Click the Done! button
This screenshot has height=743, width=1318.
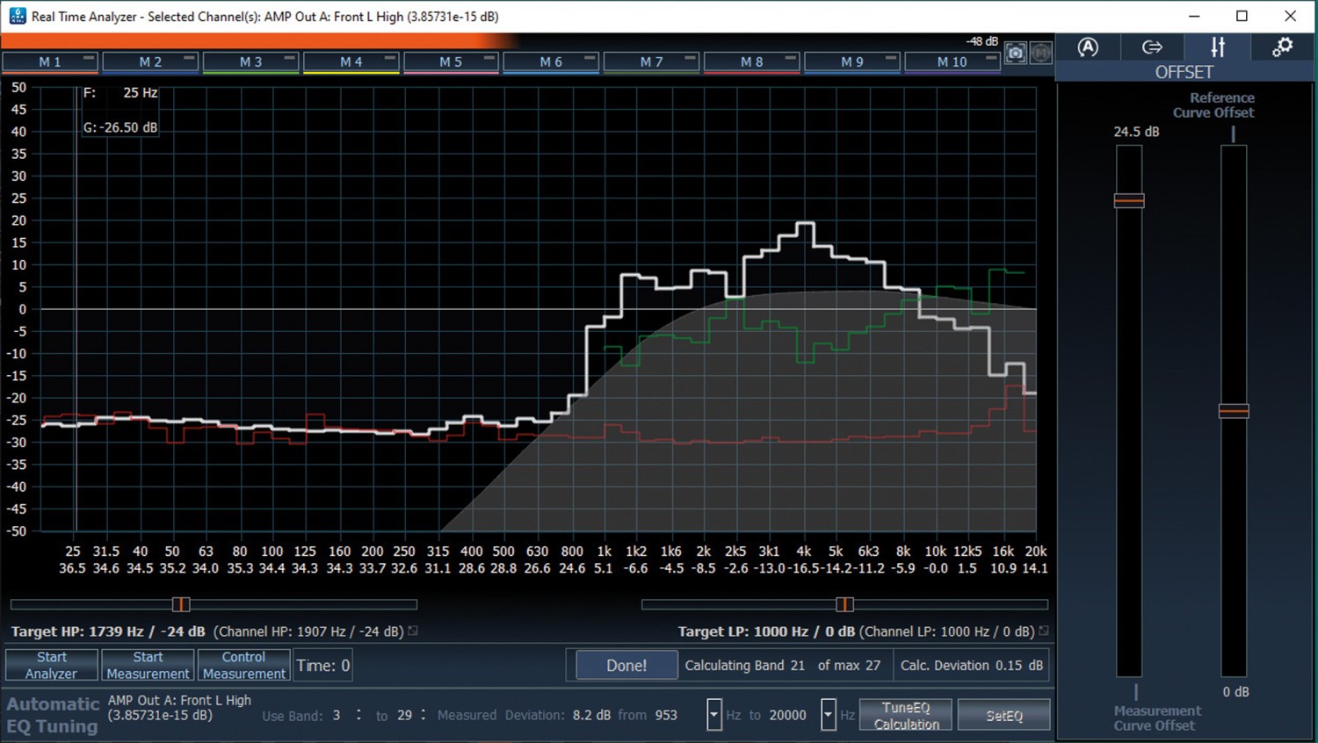[x=626, y=665]
